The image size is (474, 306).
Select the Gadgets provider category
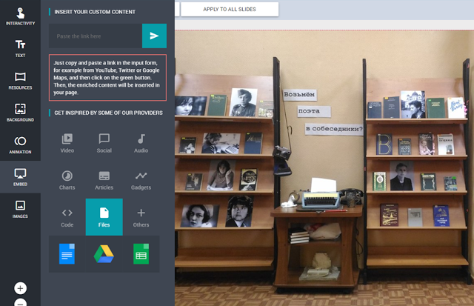pyautogui.click(x=141, y=180)
